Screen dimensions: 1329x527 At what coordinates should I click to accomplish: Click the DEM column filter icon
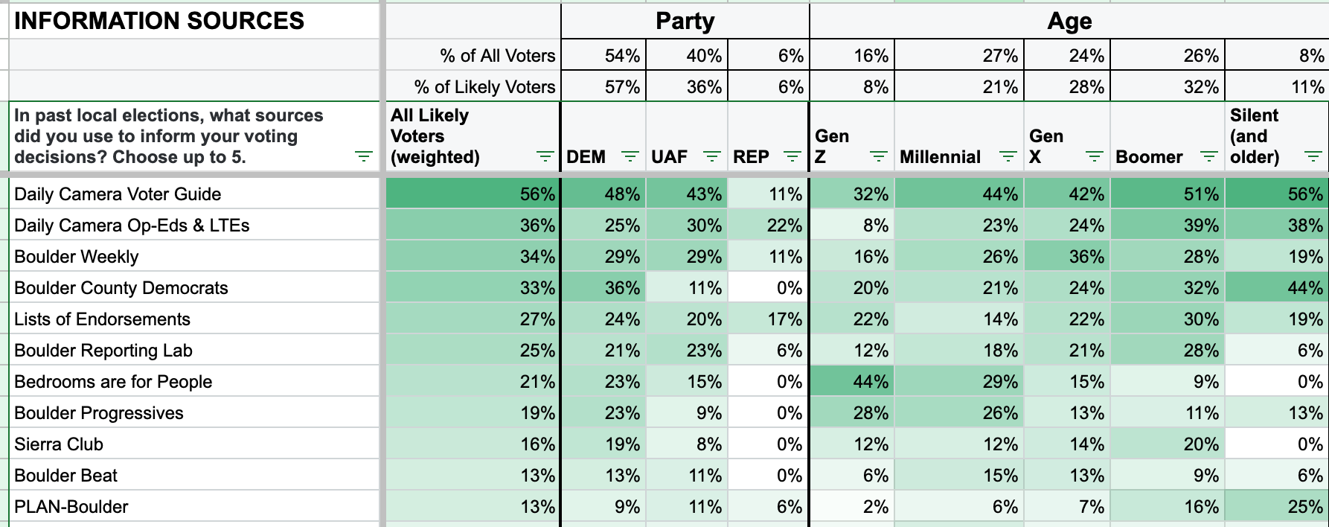click(630, 156)
